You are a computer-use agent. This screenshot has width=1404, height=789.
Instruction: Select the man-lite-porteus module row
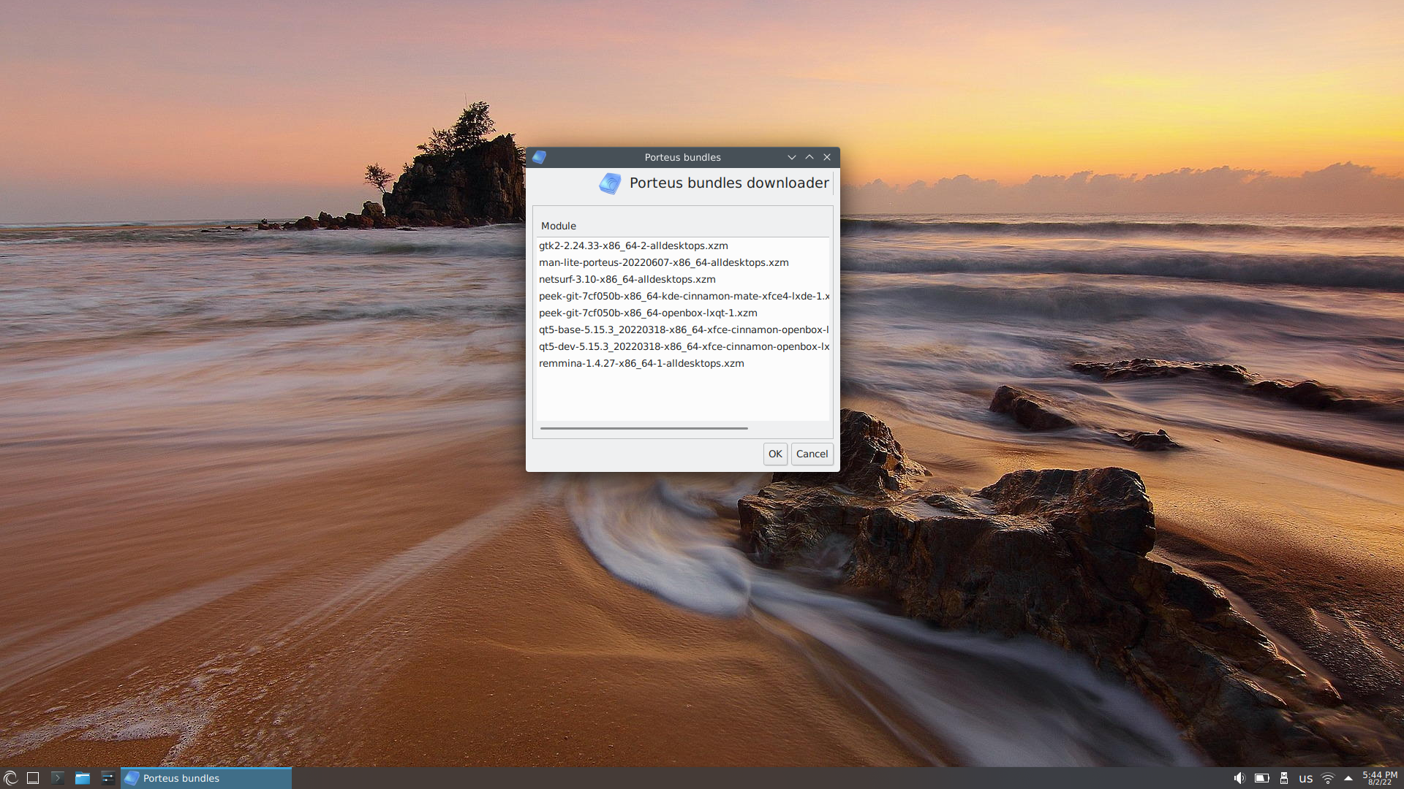pyautogui.click(x=683, y=262)
